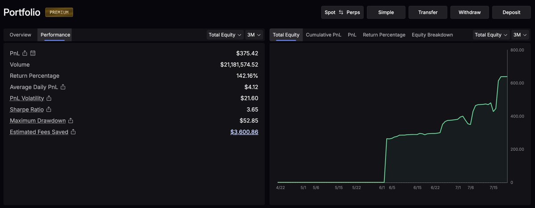Screen dimensions: 535x208
Task: Open the Equity Breakdown tab
Action: pos(432,35)
